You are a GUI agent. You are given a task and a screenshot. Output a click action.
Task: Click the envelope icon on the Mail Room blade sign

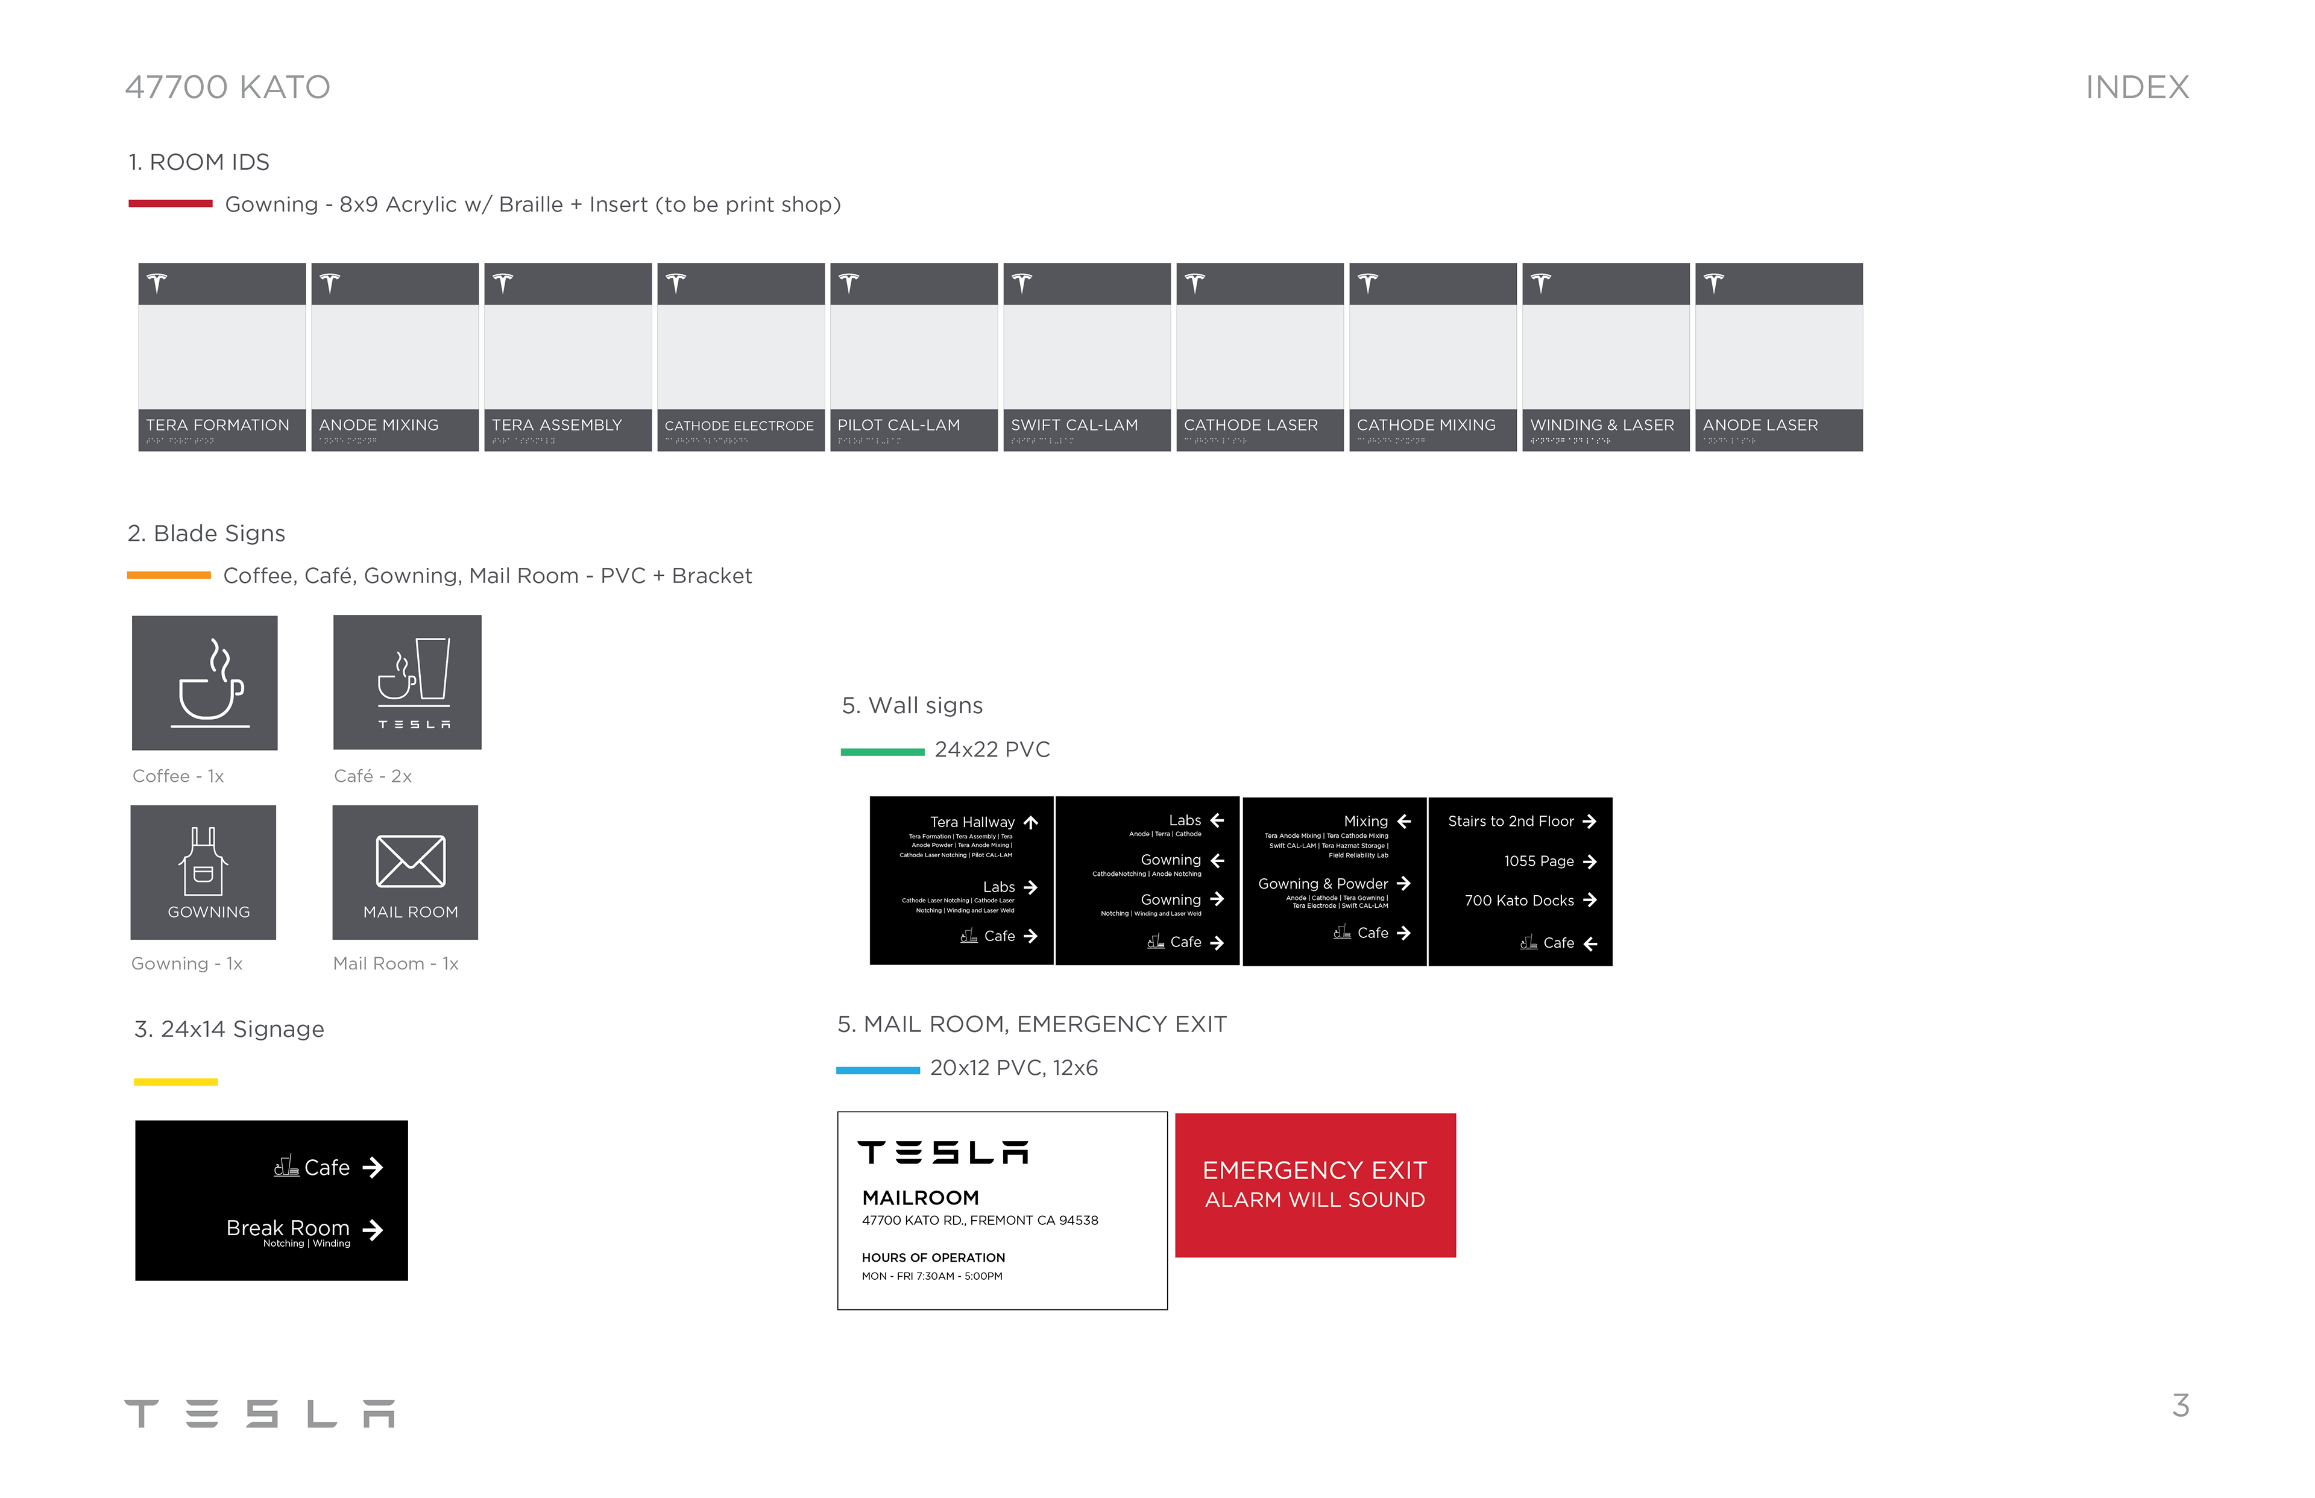411,861
